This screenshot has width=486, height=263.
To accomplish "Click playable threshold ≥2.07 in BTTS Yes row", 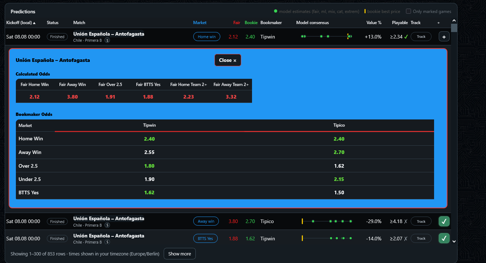I will click(396, 238).
